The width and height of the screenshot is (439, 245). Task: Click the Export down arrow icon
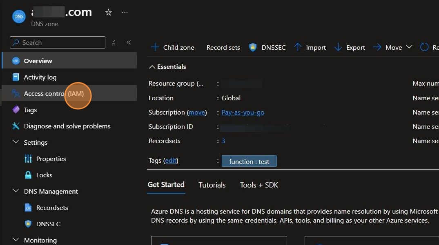click(338, 47)
